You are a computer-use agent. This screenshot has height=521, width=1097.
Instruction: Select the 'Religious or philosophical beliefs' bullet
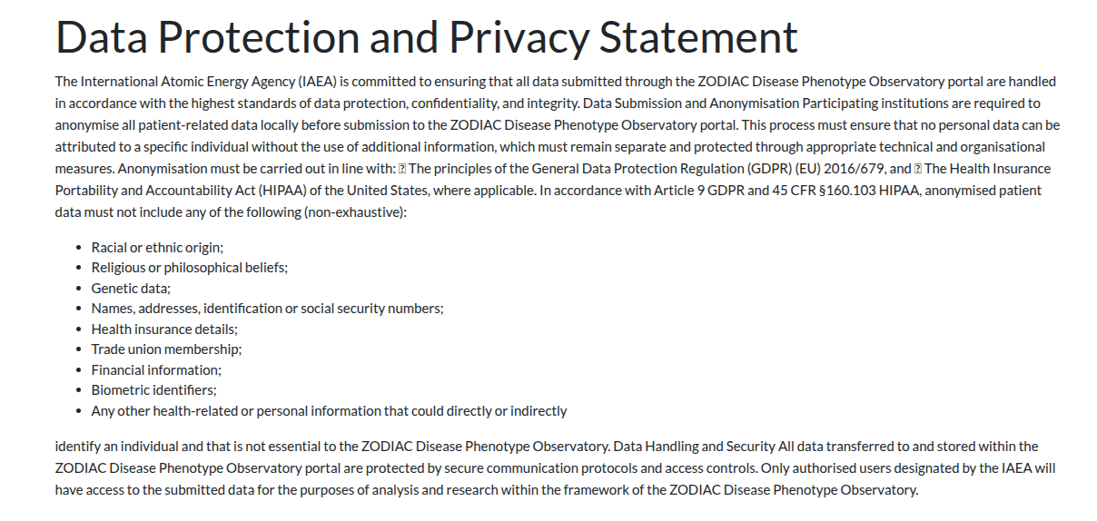click(x=190, y=268)
